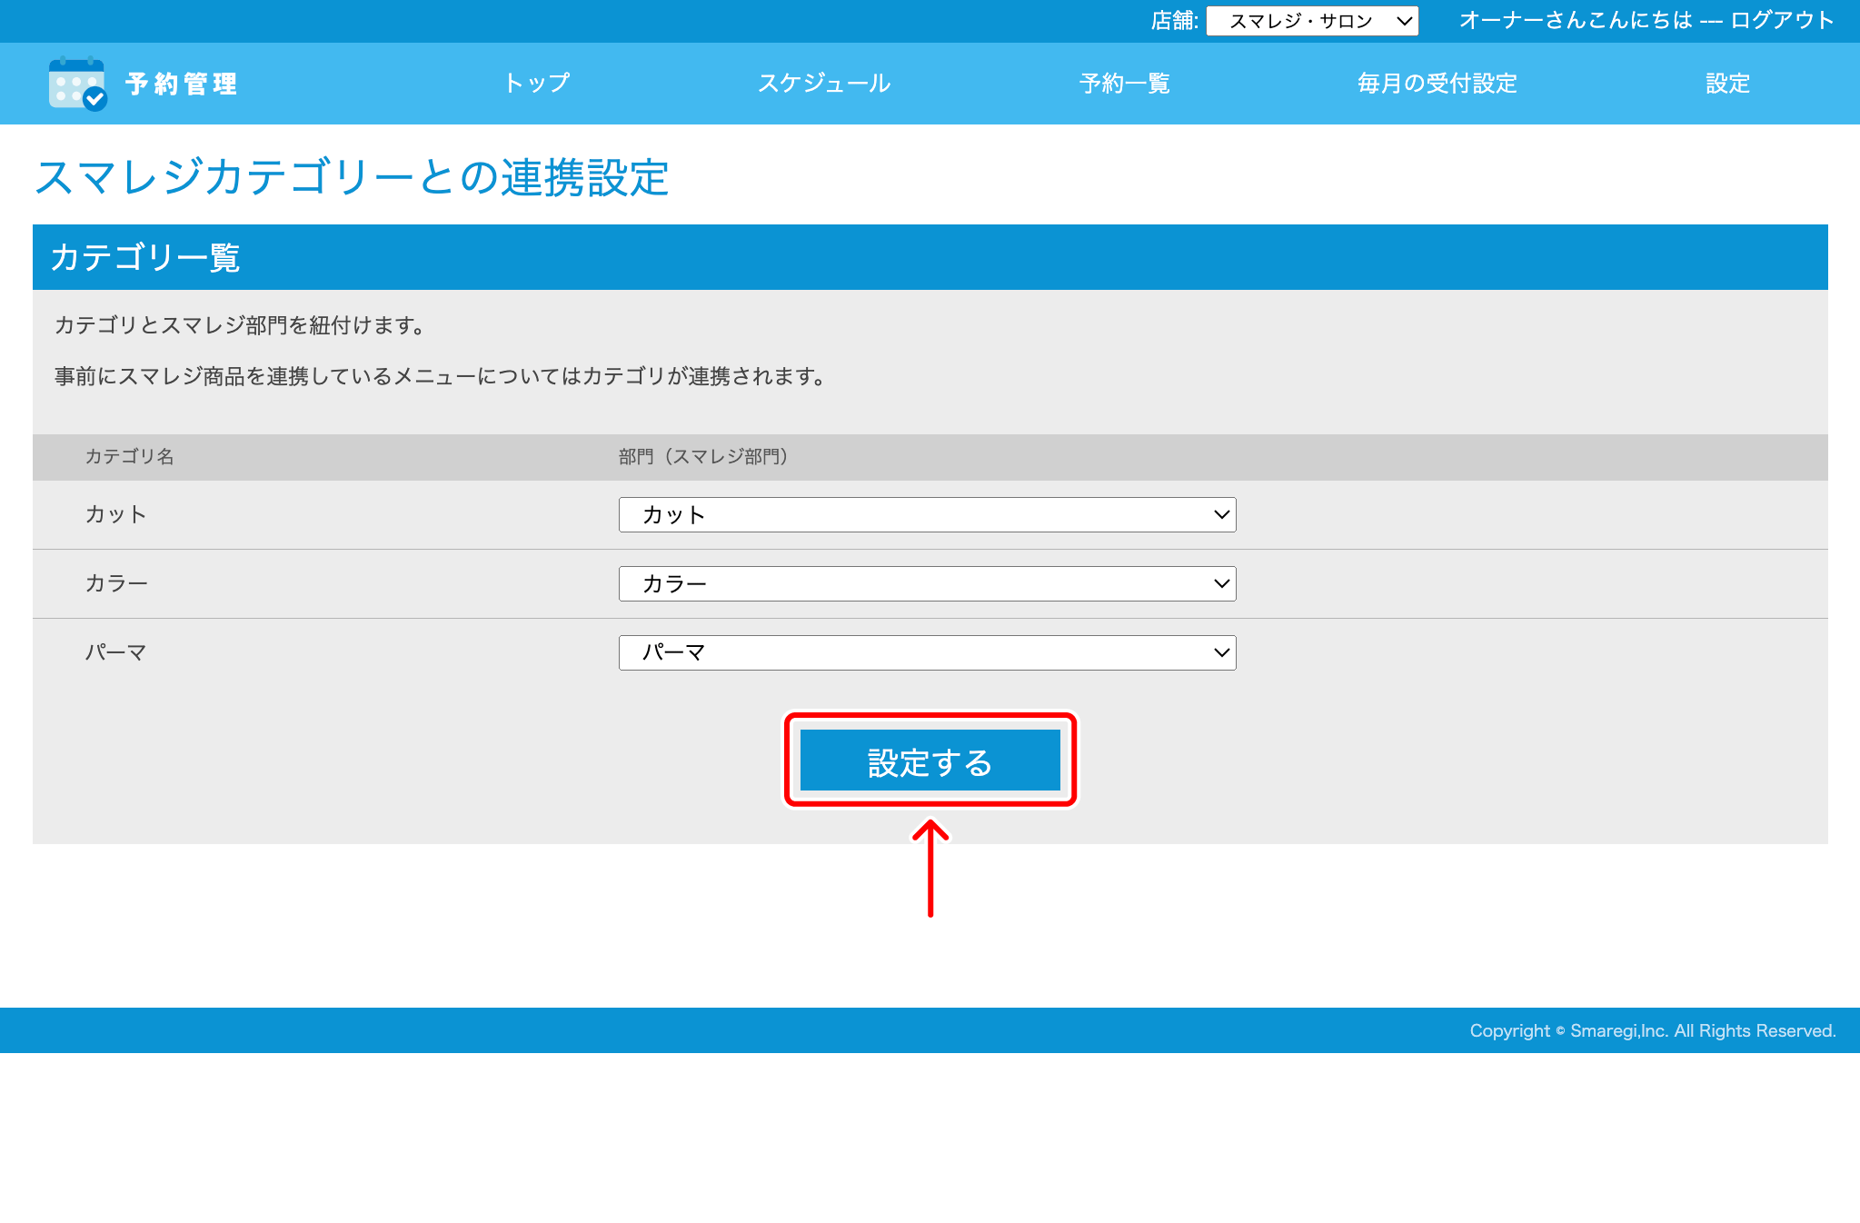Click the chevron arrow on the カット dropdown
Image resolution: width=1860 pixels, height=1223 pixels.
point(1221,514)
